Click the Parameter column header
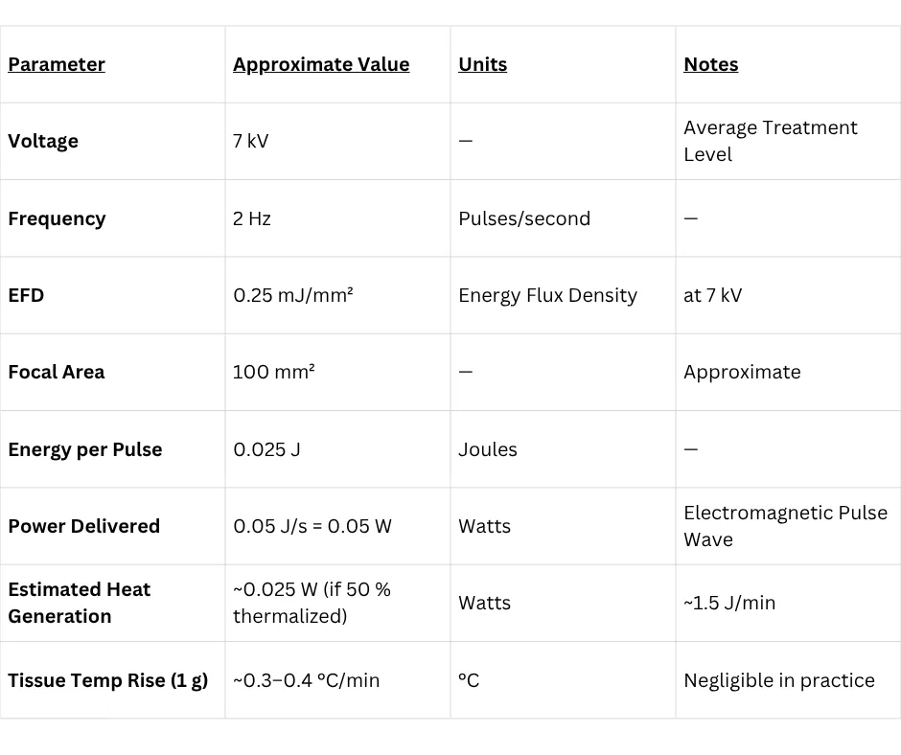Image resolution: width=901 pixels, height=755 pixels. (57, 64)
